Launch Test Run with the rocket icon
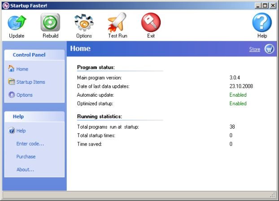Viewport: 279px width, 201px height. tap(118, 22)
